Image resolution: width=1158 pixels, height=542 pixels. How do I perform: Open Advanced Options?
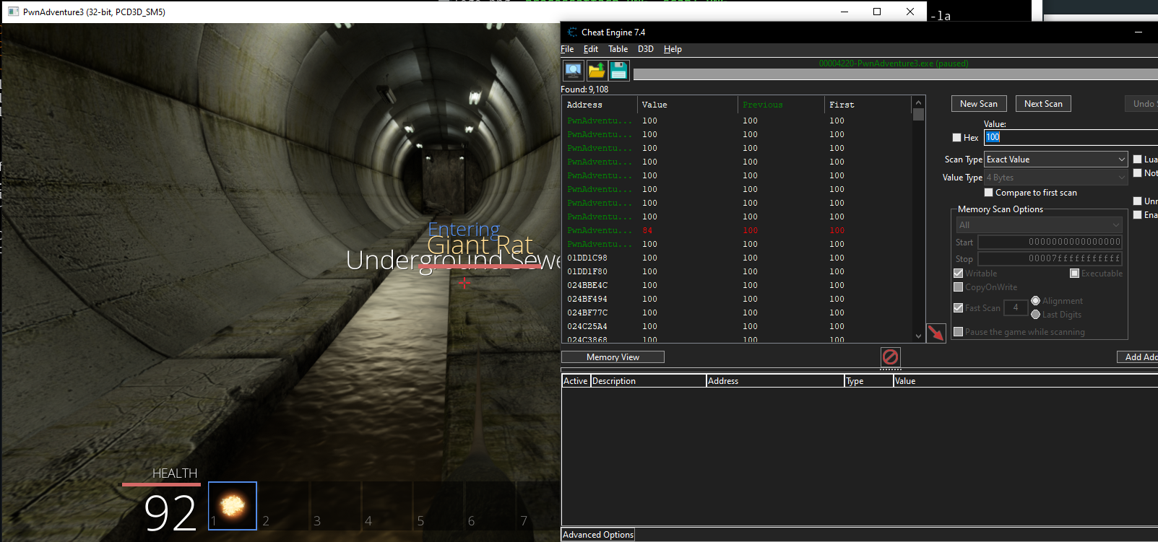click(598, 535)
